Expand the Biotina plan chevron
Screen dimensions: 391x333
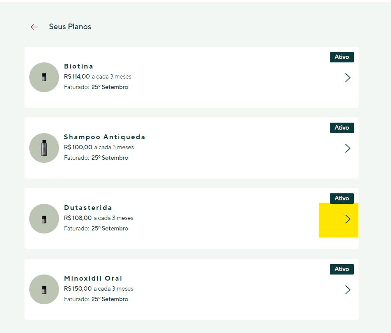[348, 78]
